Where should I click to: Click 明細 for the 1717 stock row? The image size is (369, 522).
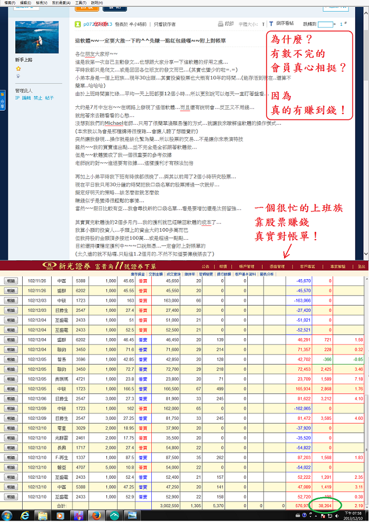(x=11, y=448)
